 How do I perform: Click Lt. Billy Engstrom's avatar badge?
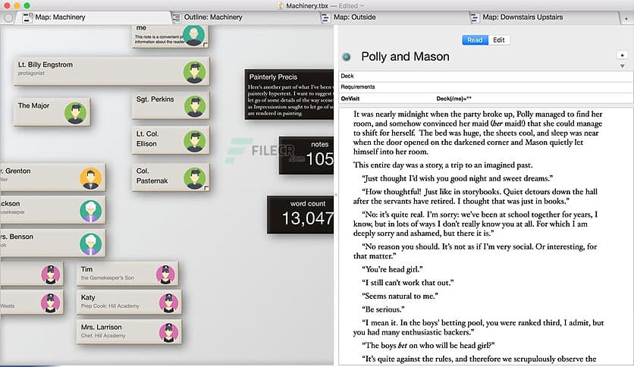point(194,72)
